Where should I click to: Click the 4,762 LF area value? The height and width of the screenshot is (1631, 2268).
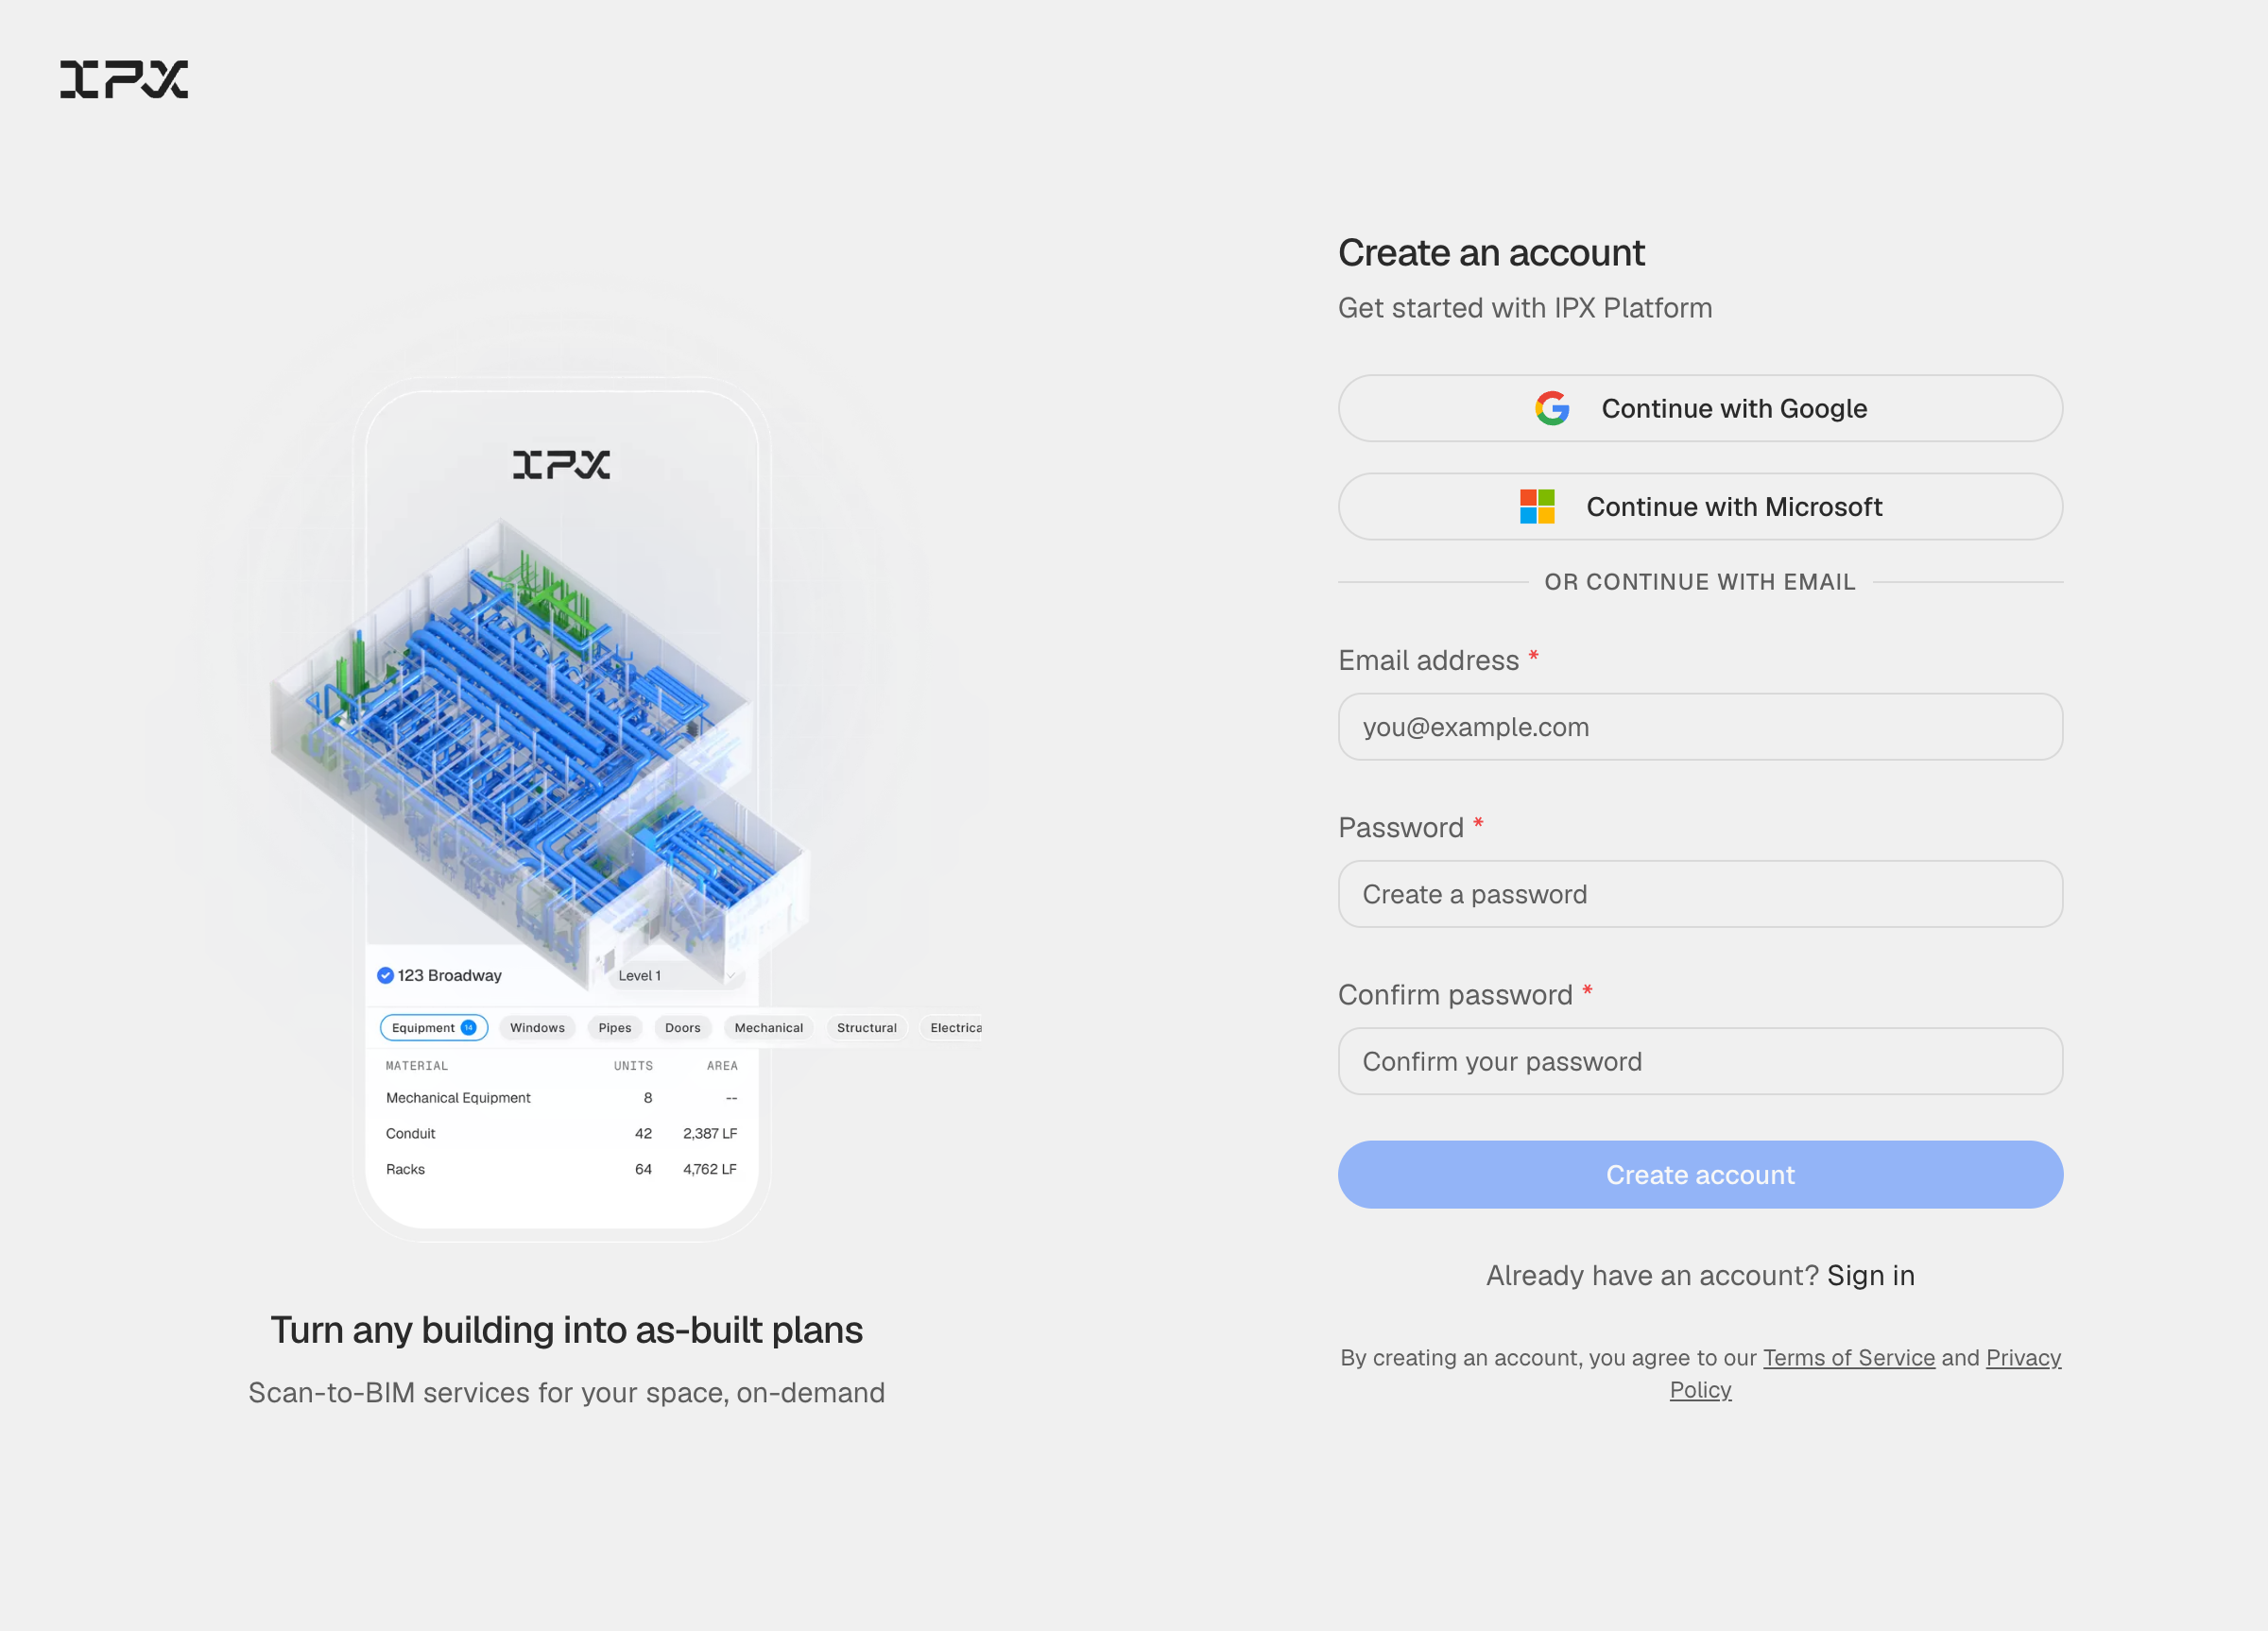(710, 1170)
